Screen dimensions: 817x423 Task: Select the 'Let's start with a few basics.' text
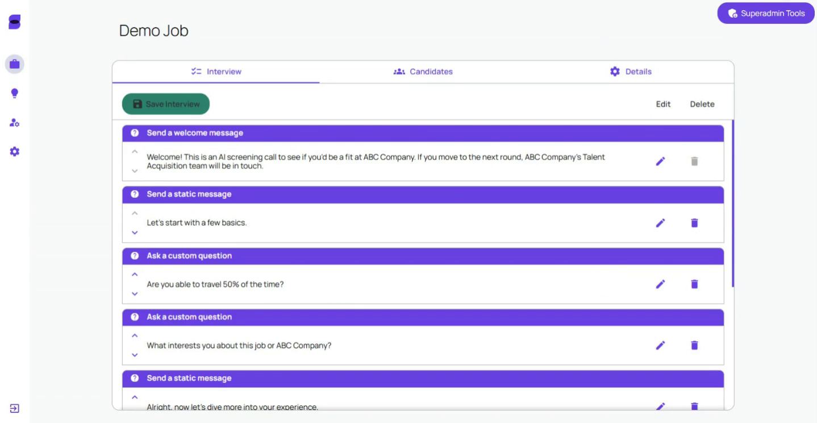(x=197, y=223)
